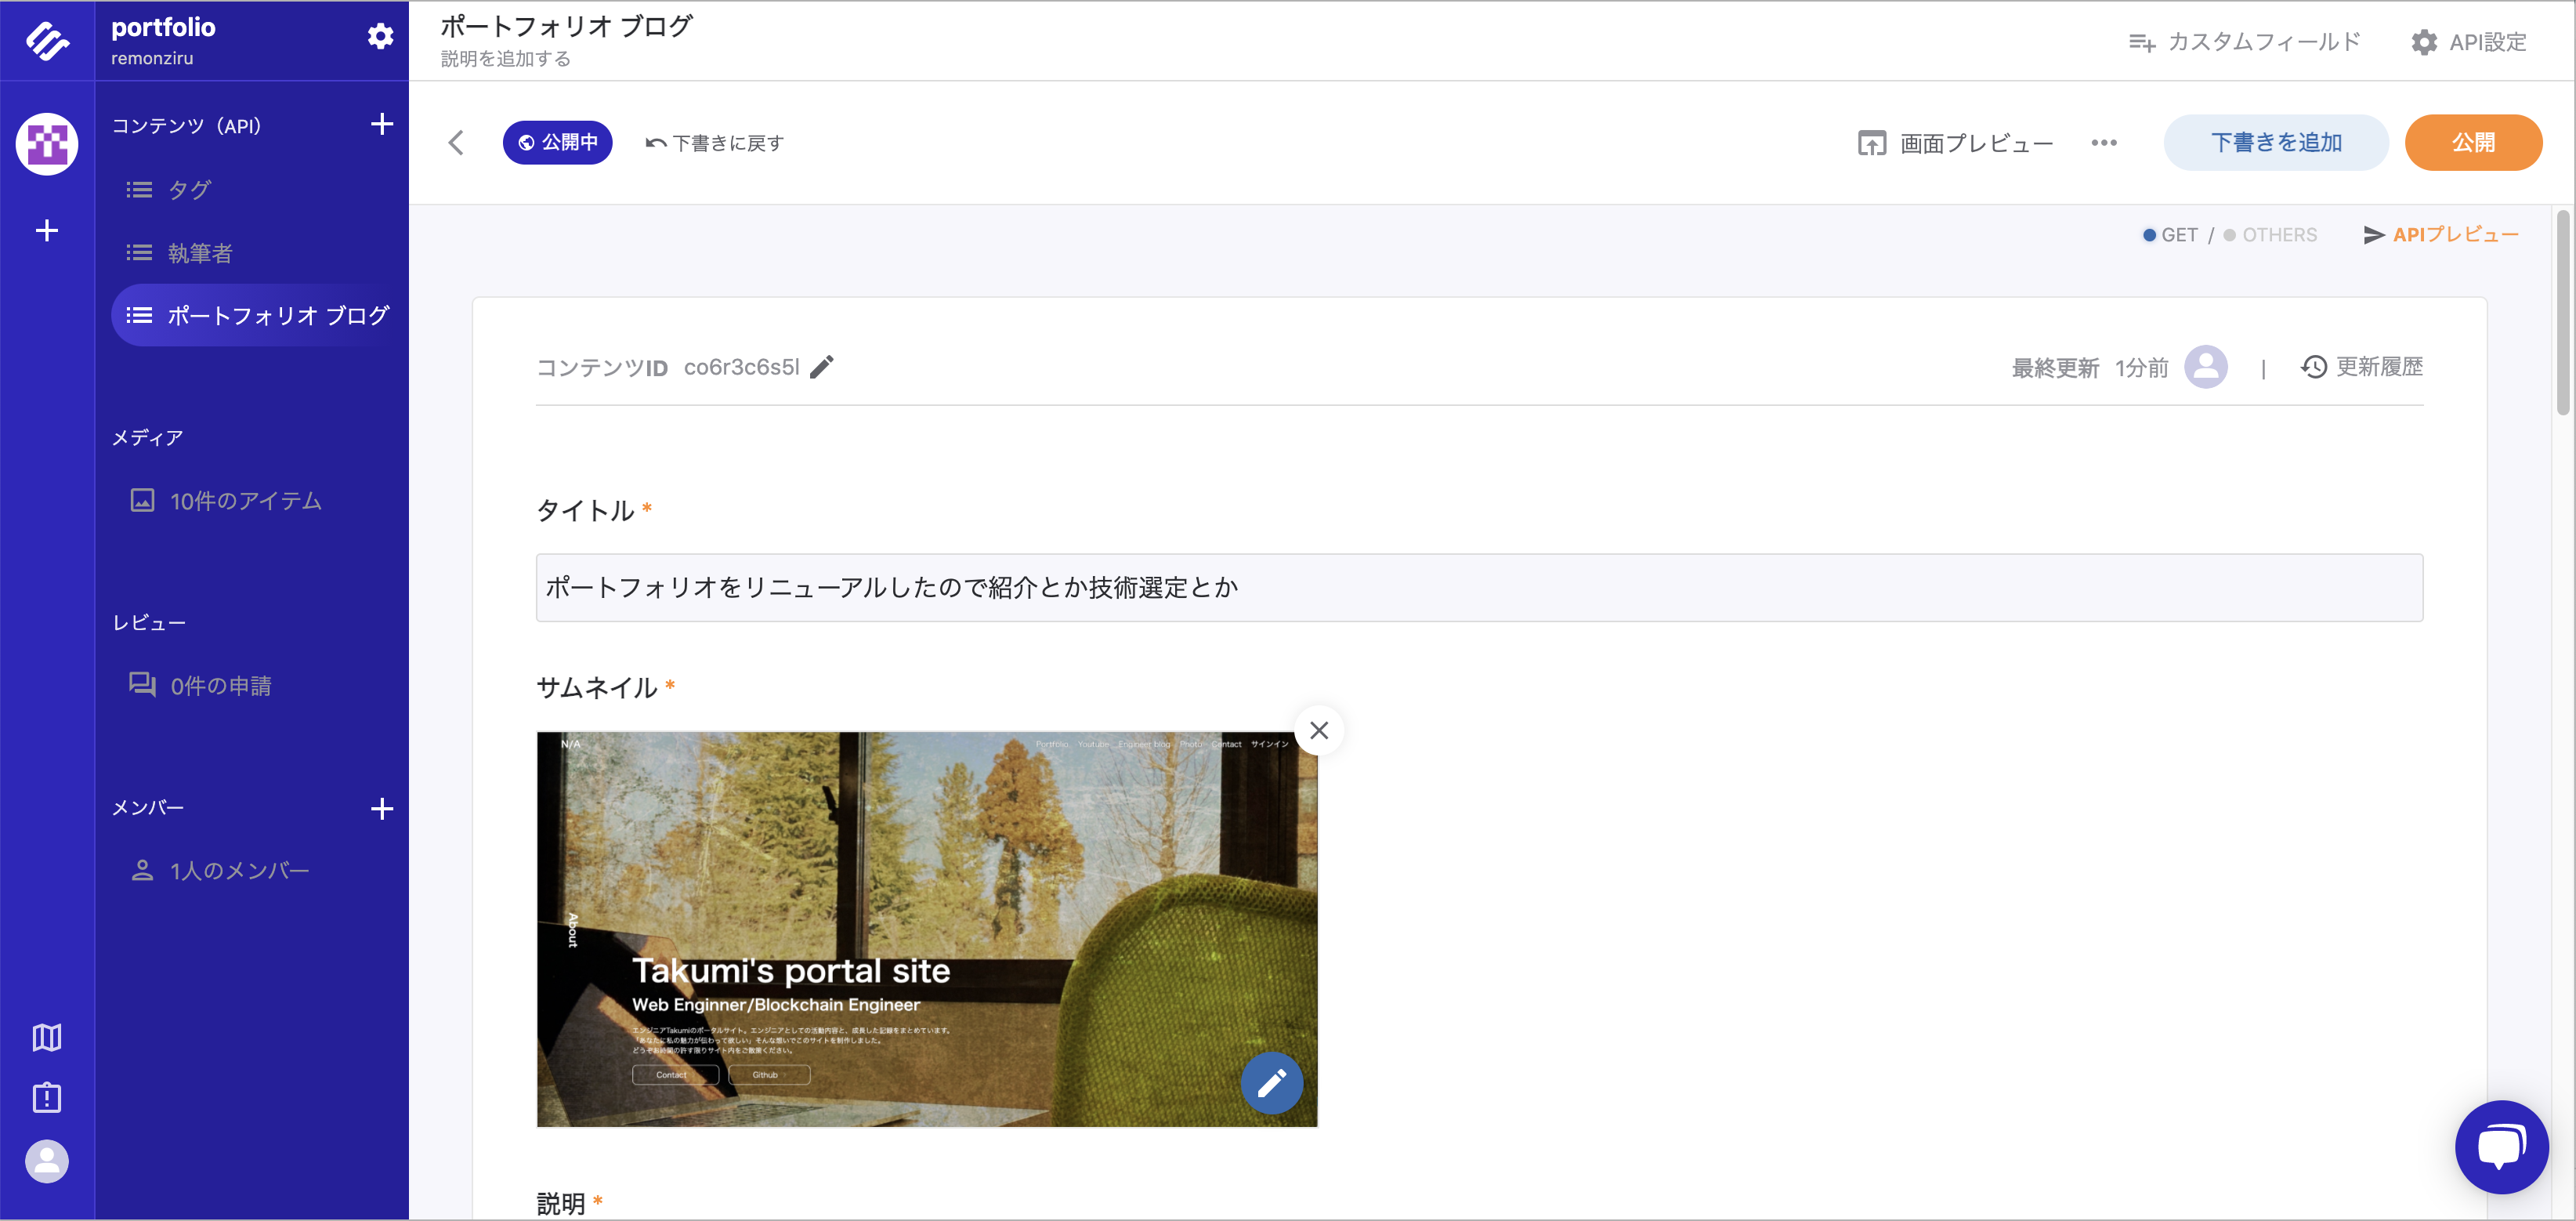Publish the article with the 公開 button

click(x=2473, y=142)
